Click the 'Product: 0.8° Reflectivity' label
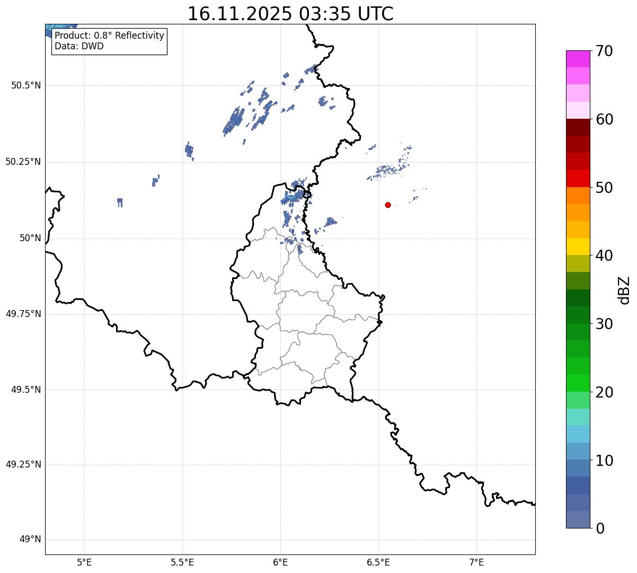The width and height of the screenshot is (637, 573). pyautogui.click(x=110, y=36)
